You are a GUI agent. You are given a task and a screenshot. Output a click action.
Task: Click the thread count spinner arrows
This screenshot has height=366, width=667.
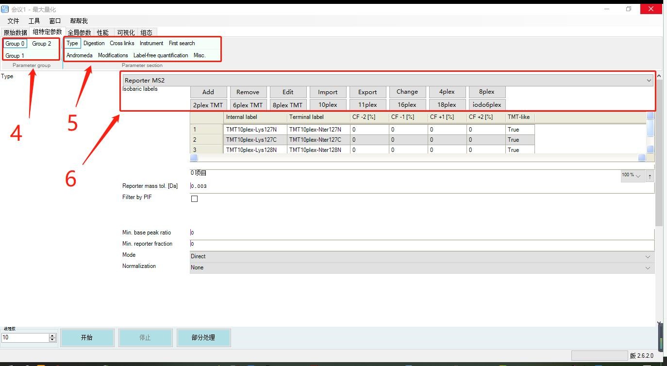[52, 337]
